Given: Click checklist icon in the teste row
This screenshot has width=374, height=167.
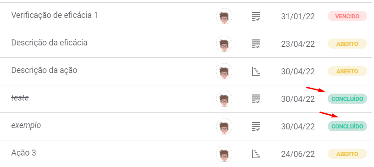Looking at the screenshot, I should coord(256,99).
